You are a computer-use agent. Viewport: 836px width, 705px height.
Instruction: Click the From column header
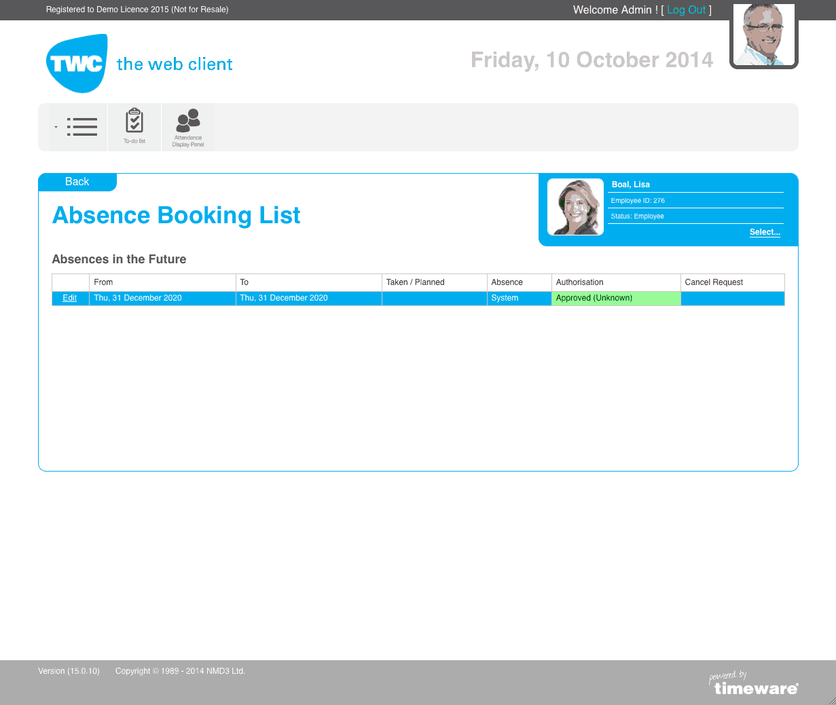(x=162, y=282)
